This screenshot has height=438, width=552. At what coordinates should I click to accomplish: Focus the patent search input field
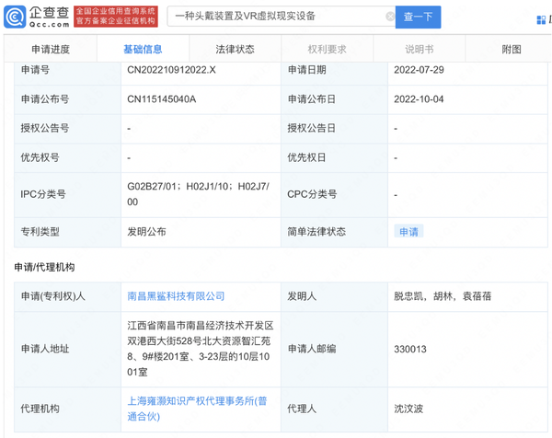click(x=281, y=17)
